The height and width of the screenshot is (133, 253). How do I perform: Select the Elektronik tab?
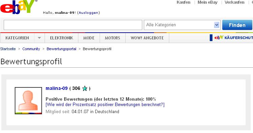click(61, 38)
